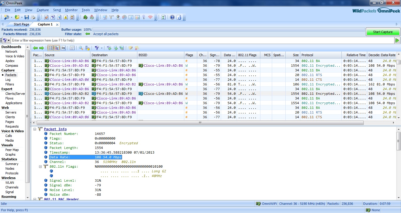Open the filter bar funnel dropdown
Image resolution: width=401 pixels, height=213 pixels.
point(6,40)
